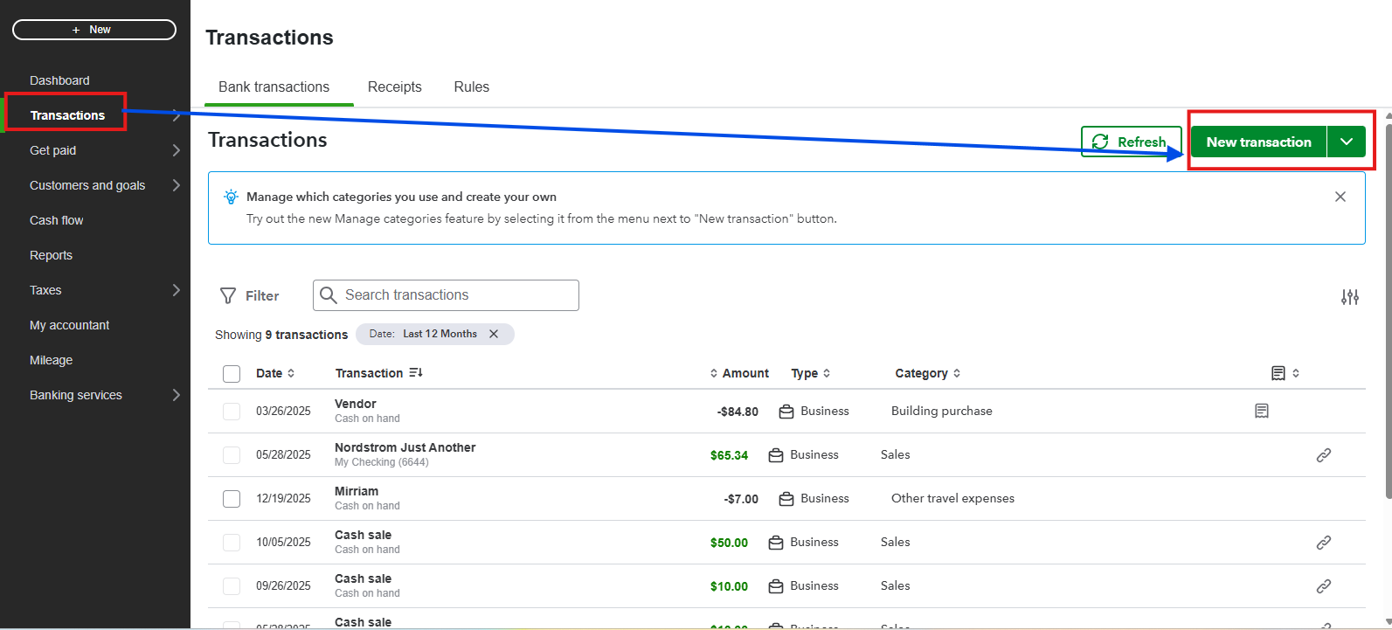Click link icon on Nordstrom Just Another row

pos(1323,455)
